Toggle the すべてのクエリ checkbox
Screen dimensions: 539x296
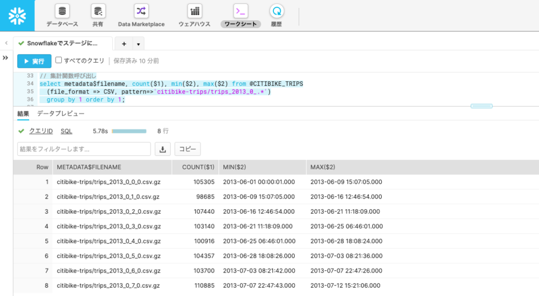tap(58, 60)
